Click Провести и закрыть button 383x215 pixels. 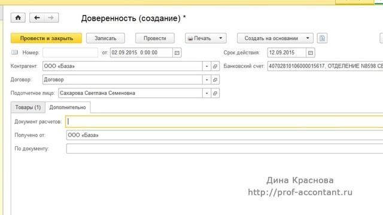tap(47, 38)
